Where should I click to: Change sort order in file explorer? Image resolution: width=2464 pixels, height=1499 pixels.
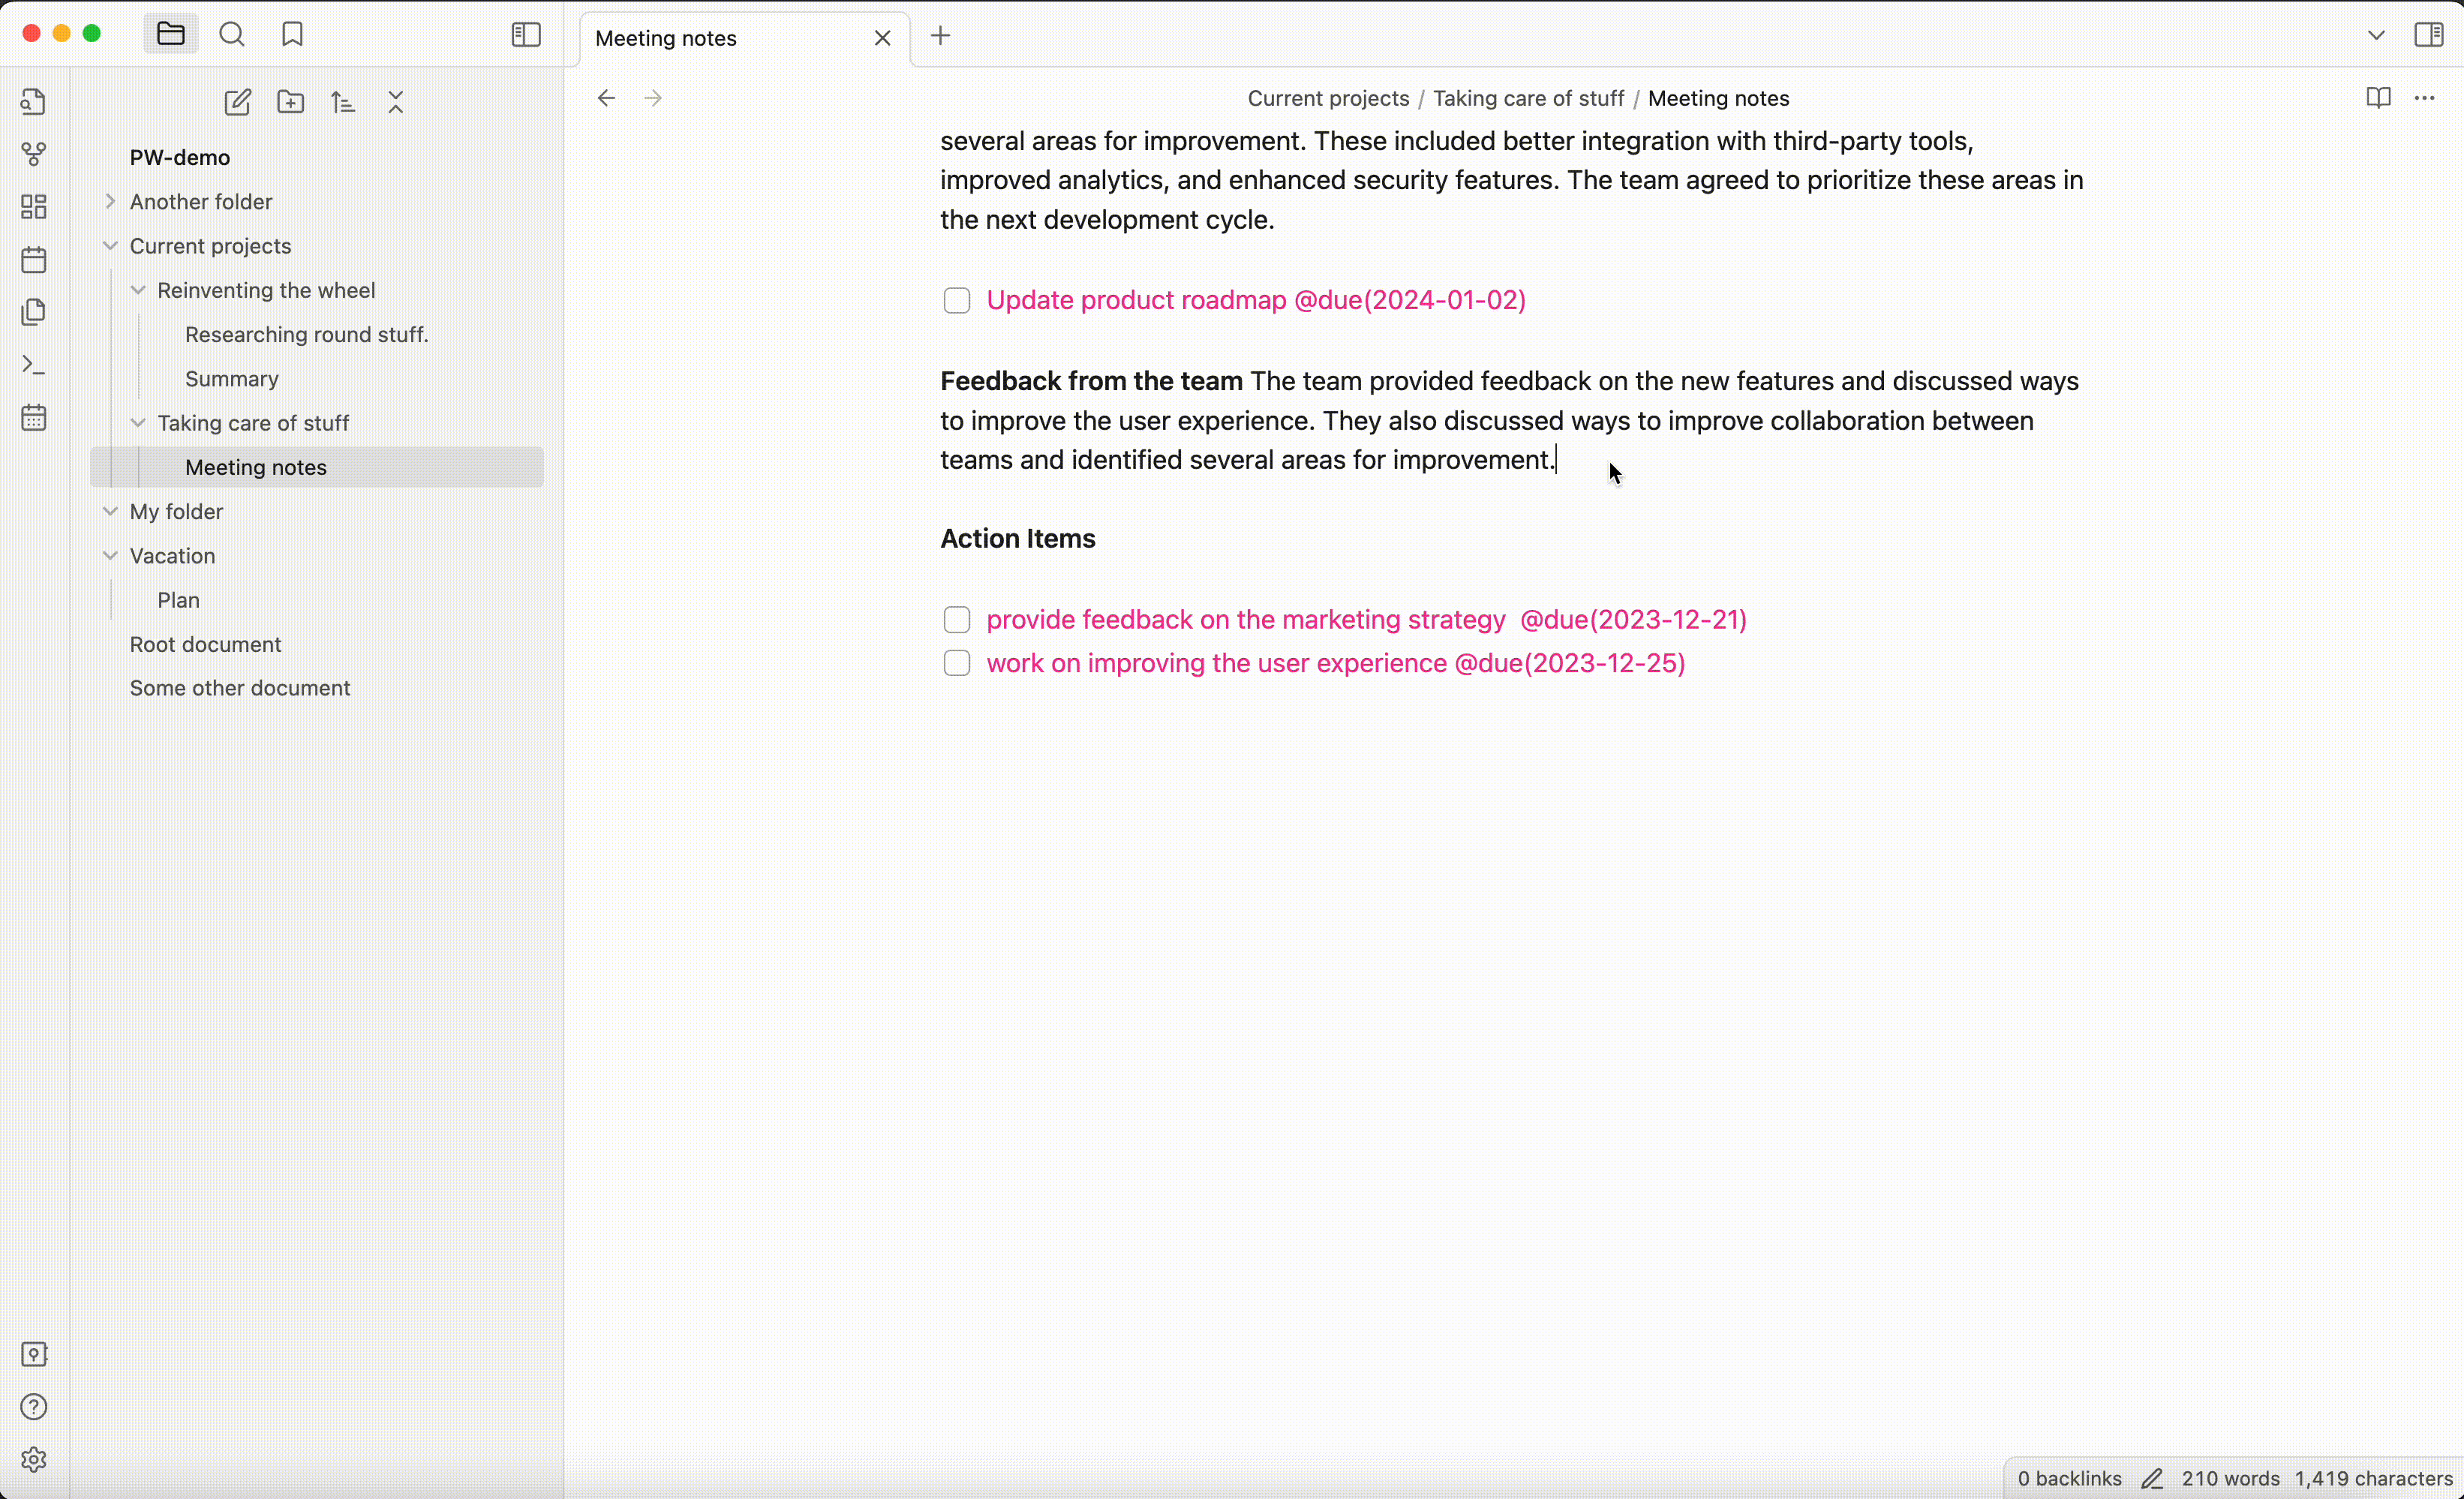click(343, 102)
